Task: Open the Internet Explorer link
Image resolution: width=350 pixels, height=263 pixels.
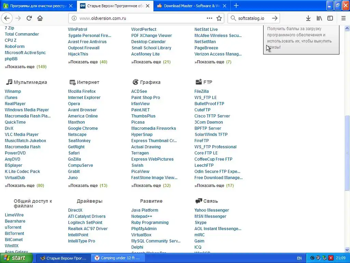Action: [x=84, y=98]
